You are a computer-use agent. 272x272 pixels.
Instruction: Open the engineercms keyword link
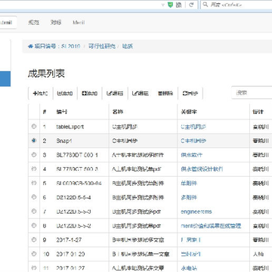coord(196,212)
